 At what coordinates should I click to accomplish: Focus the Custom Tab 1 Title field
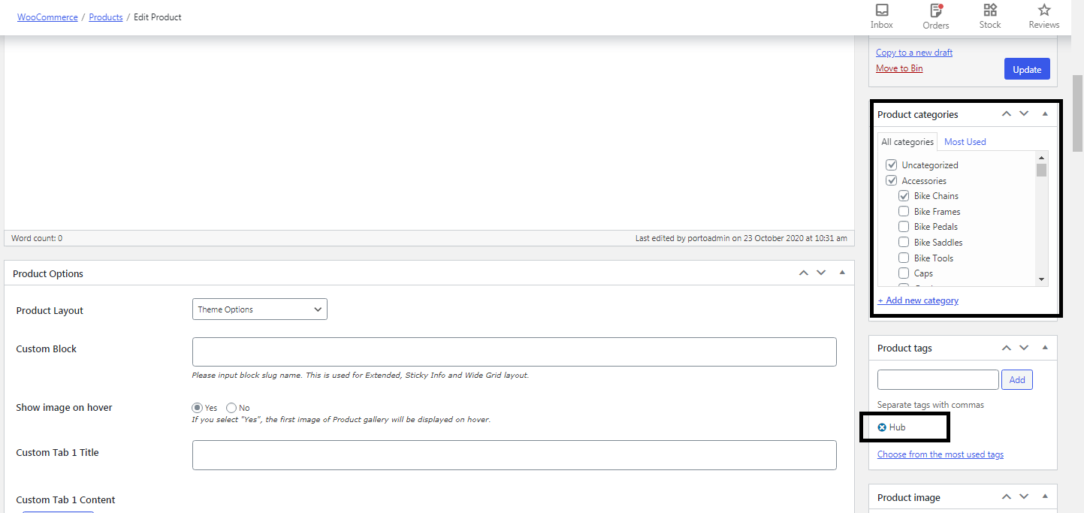click(x=515, y=455)
